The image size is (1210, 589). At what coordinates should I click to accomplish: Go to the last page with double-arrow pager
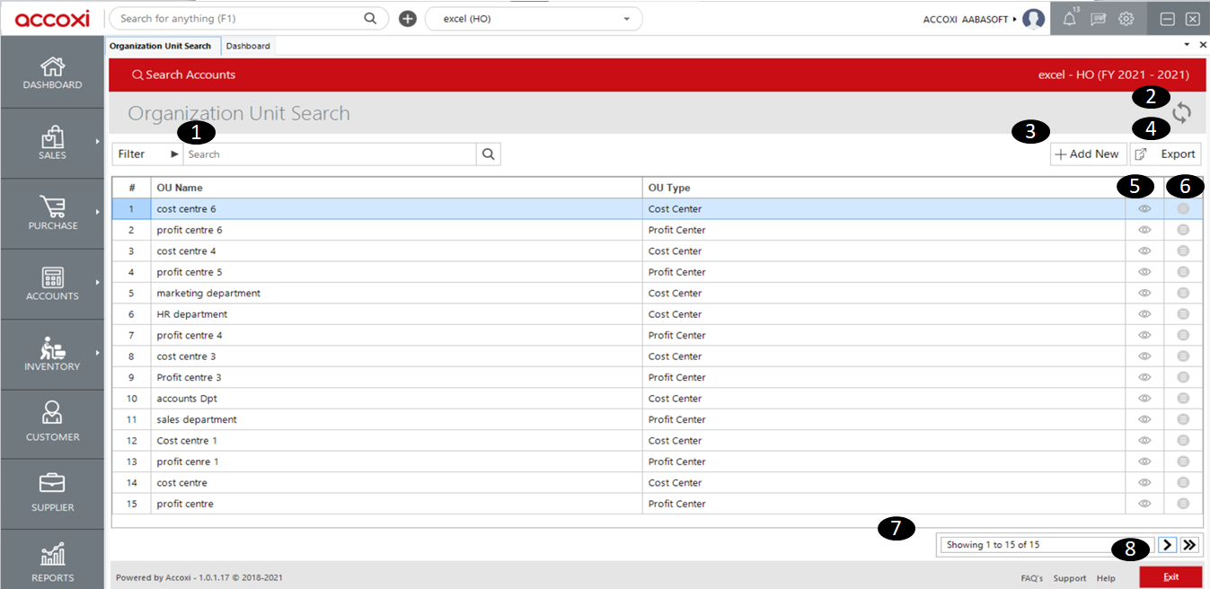[1188, 544]
